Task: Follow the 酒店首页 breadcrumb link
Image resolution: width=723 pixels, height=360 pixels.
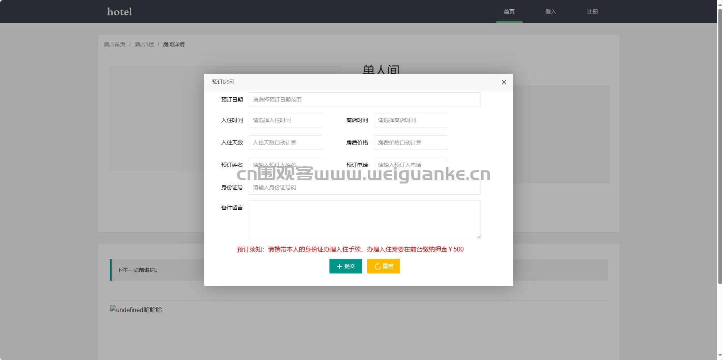Action: click(114, 44)
